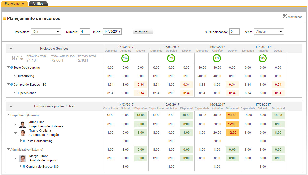This screenshot has height=175, width=308.
Task: Collapse the Projetos e Serviços section
Action: coord(11,49)
